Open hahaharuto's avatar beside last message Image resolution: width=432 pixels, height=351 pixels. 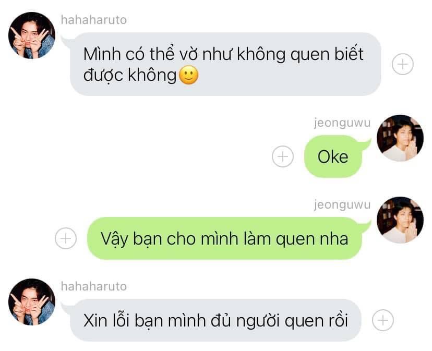[x=32, y=302]
